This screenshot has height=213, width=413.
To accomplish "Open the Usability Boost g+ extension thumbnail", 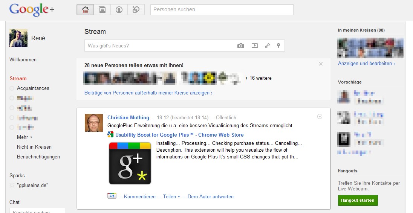I will pyautogui.click(x=130, y=163).
